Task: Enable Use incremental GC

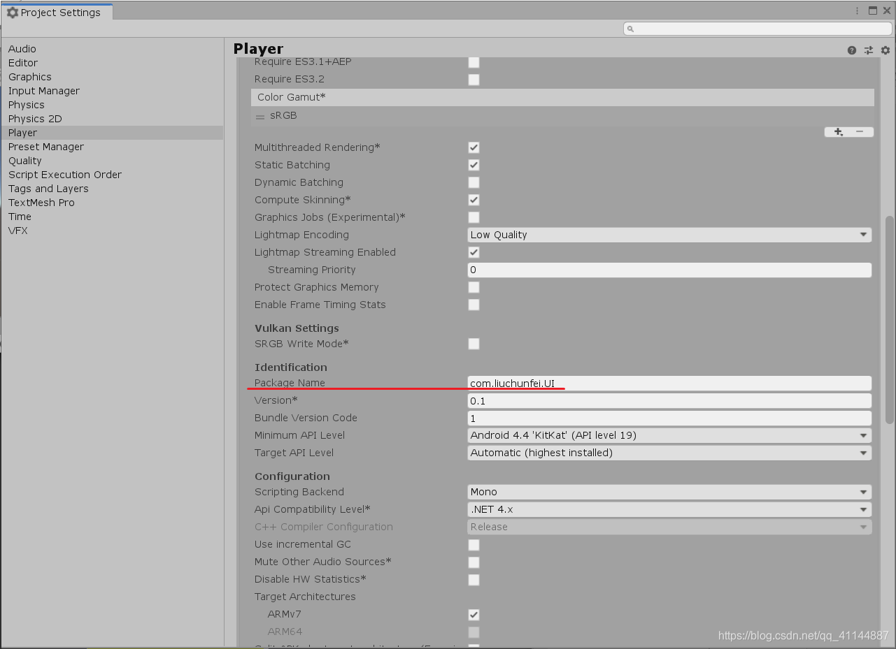Action: (474, 544)
